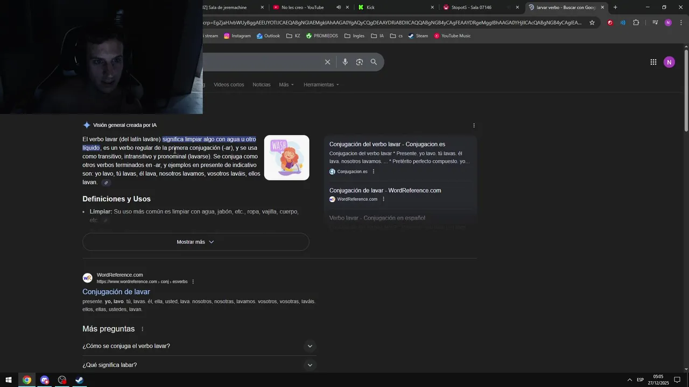Open the PROMIEDOS bookmark

(322, 36)
